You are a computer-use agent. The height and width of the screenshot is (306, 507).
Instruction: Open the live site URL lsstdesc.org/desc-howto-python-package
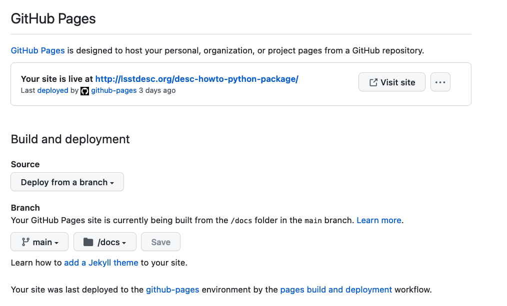pyautogui.click(x=196, y=79)
